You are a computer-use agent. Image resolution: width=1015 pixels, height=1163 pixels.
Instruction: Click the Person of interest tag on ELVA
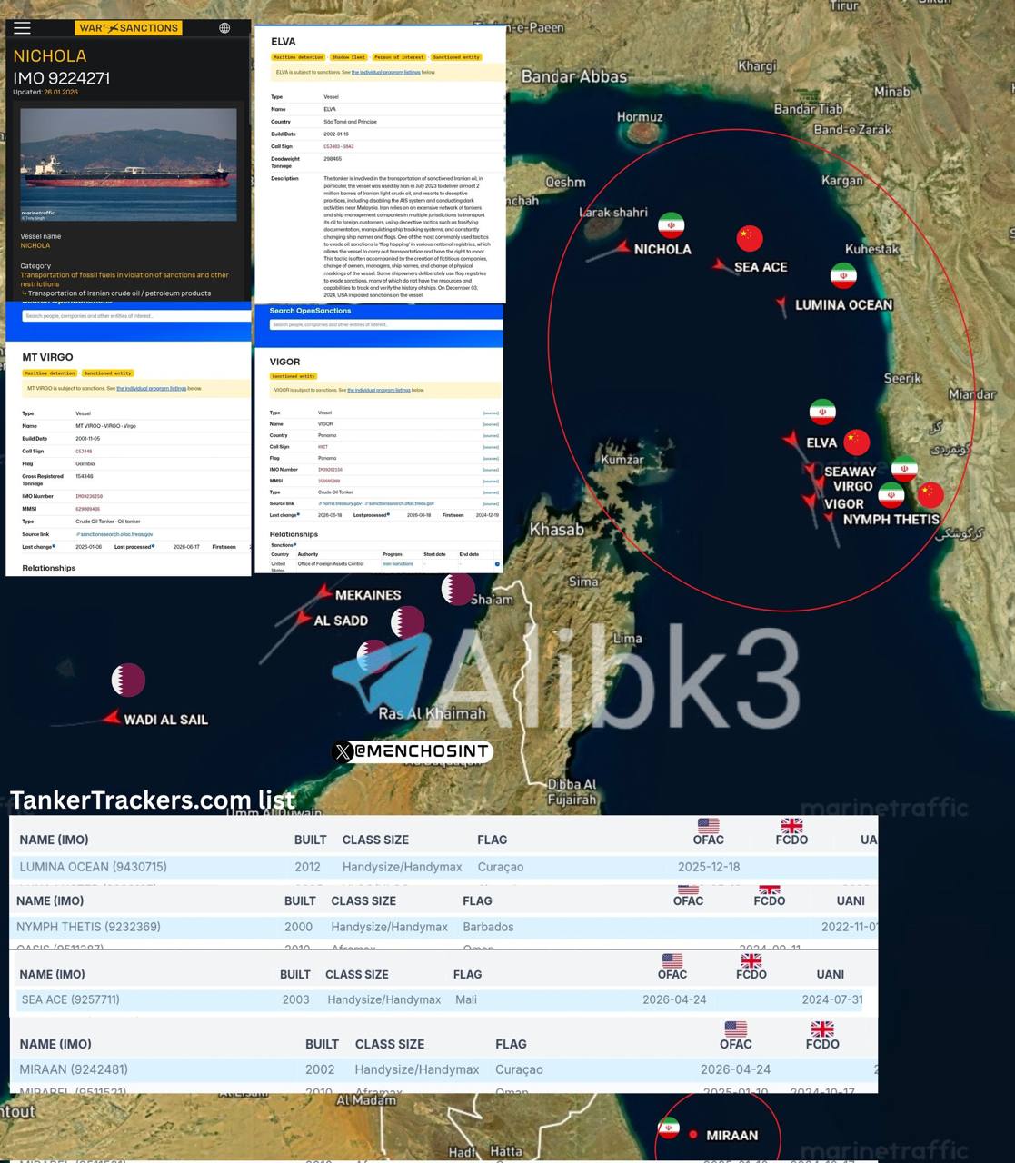[x=400, y=57]
